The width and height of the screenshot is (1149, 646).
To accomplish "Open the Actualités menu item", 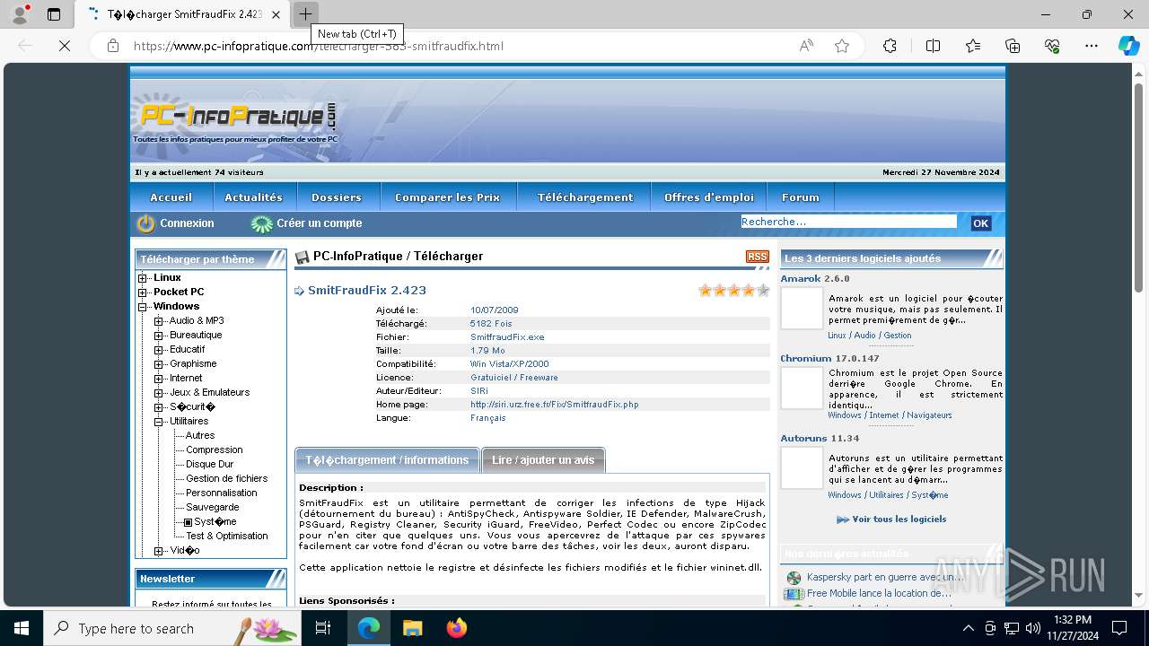I will (253, 197).
